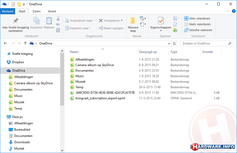237x153 pixels.
Task: Collapse the ribbon with the chevron
Action: 228,11
